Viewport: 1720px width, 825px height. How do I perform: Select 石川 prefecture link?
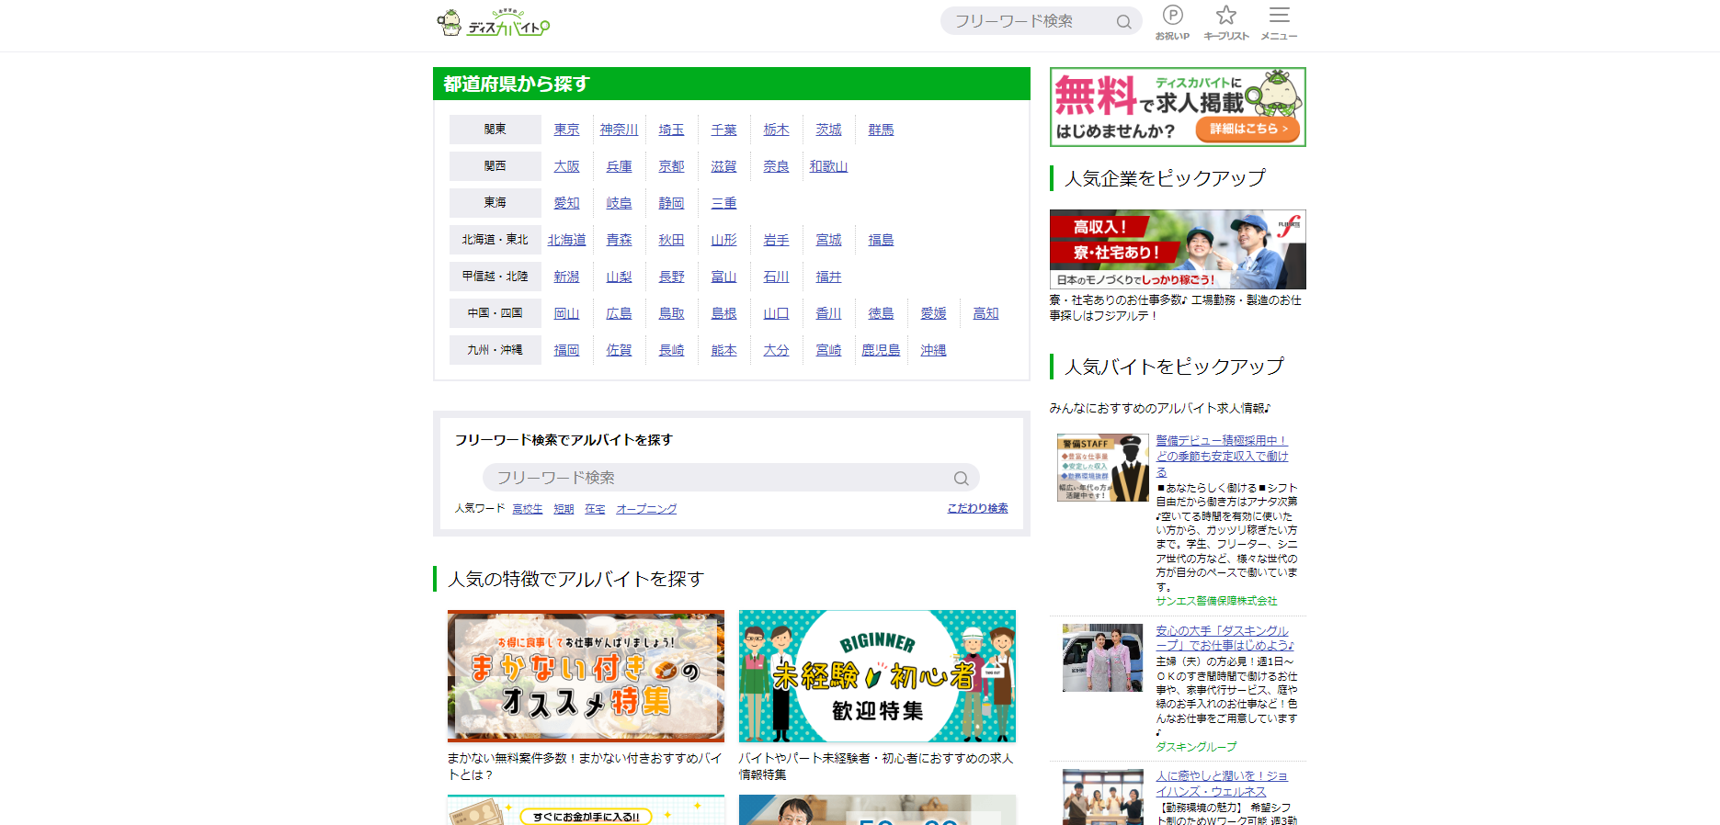pyautogui.click(x=776, y=277)
